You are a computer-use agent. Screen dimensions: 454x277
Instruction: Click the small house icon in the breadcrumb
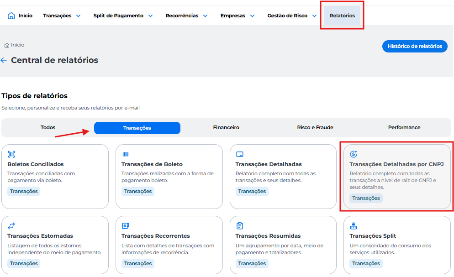(x=7, y=45)
